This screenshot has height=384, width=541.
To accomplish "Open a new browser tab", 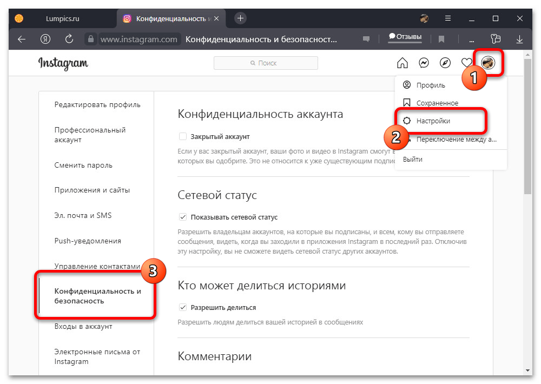I will 241,18.
